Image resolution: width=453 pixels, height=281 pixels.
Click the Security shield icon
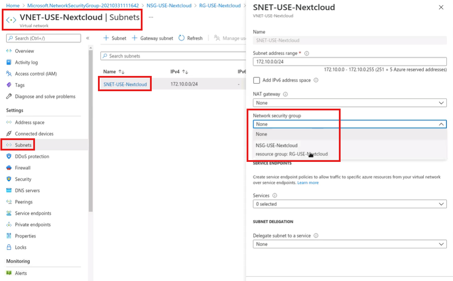(9, 179)
